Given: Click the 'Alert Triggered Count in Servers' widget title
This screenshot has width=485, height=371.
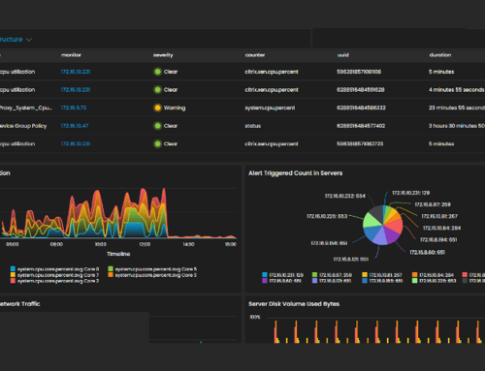Looking at the screenshot, I should click(295, 173).
